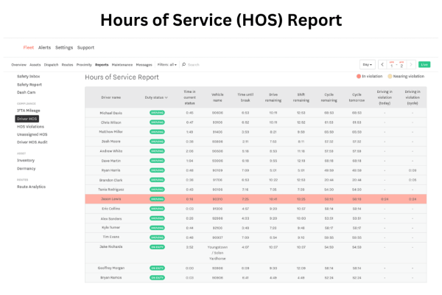Go to previous date with left arrow
This screenshot has width=442, height=295.
point(383,64)
